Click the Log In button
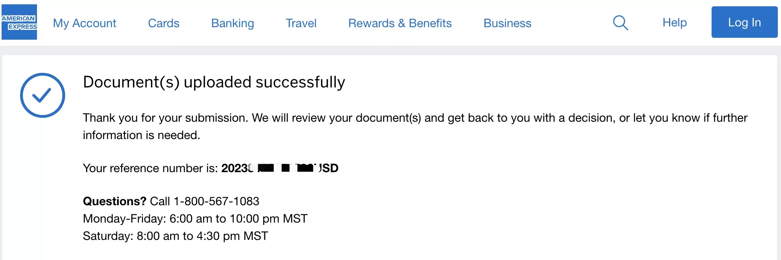Image resolution: width=781 pixels, height=260 pixels. (x=744, y=22)
